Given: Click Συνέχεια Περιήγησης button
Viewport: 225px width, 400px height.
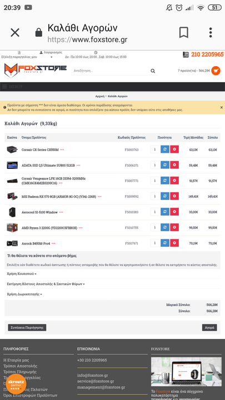Looking at the screenshot, I should point(27,328).
